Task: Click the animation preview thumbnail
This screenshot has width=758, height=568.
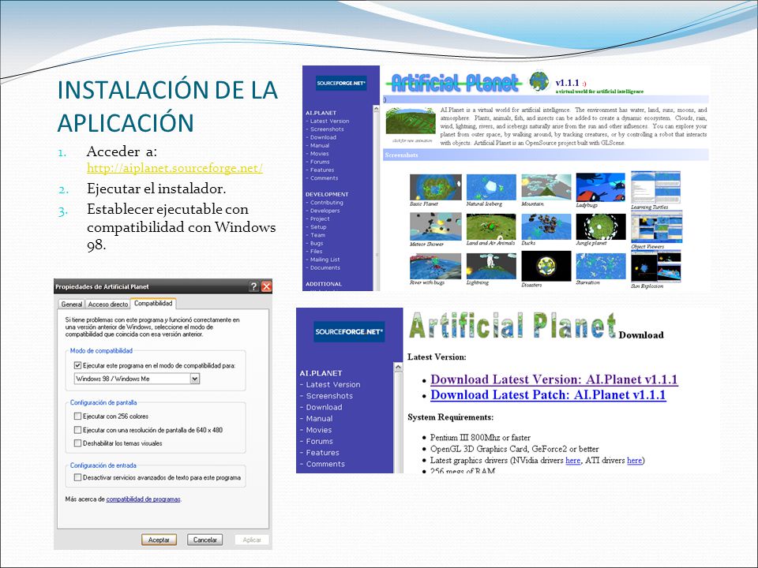Action: pos(411,121)
